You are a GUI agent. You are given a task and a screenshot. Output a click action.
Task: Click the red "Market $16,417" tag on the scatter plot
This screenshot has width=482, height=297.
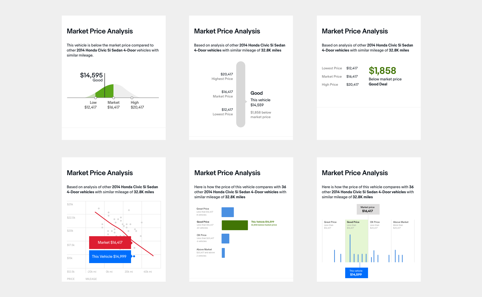pos(110,242)
